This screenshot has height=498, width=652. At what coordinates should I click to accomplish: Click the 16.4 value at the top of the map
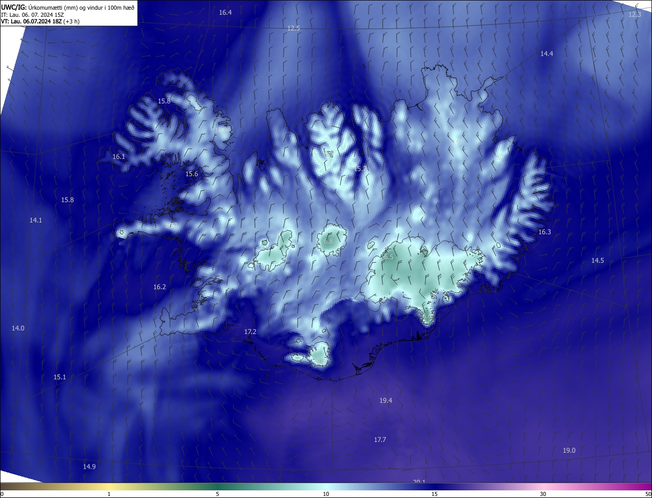click(225, 12)
